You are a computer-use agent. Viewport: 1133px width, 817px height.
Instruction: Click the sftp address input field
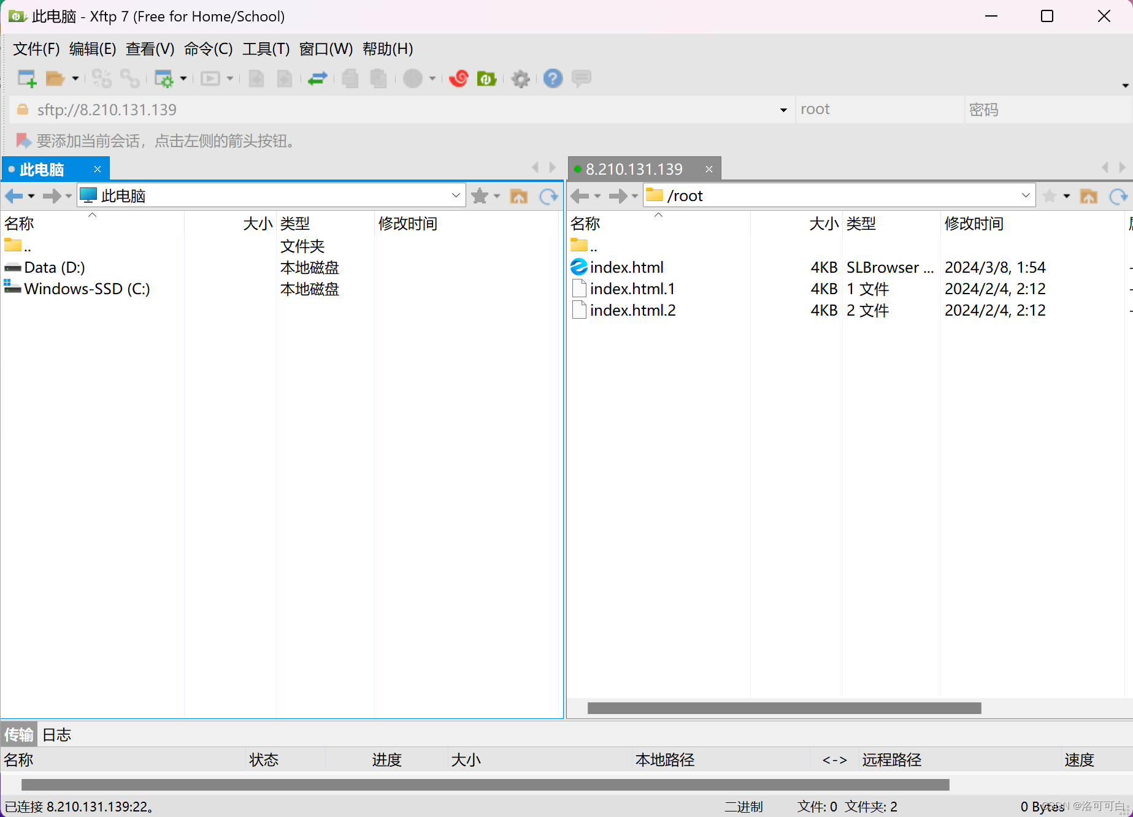tap(393, 110)
